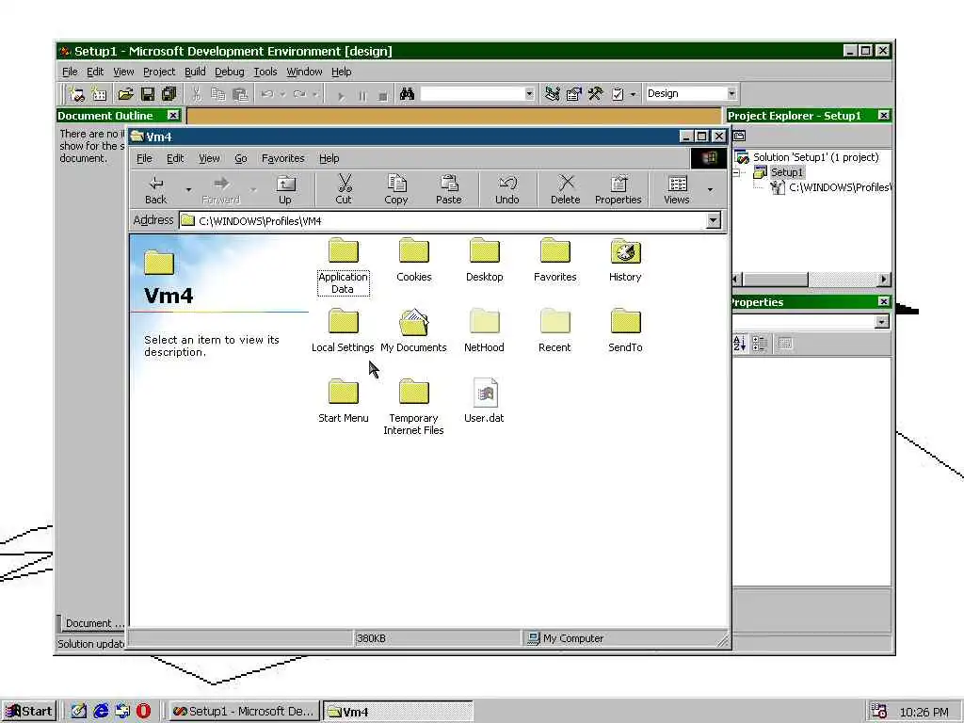Click Delete in Vm4 toolbar
This screenshot has width=964, height=723.
click(x=566, y=189)
